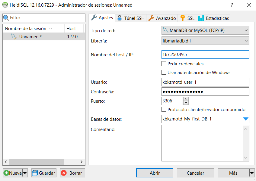Click the session list scroll right arrow

tap(82, 162)
